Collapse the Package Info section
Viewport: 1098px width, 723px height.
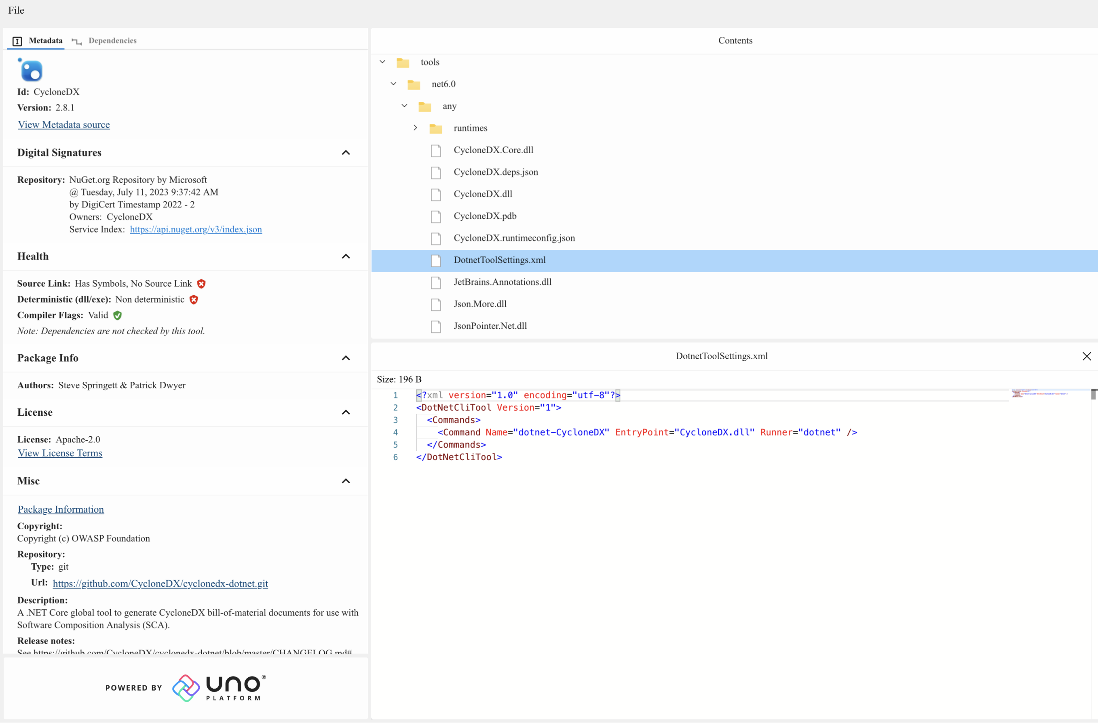(346, 358)
